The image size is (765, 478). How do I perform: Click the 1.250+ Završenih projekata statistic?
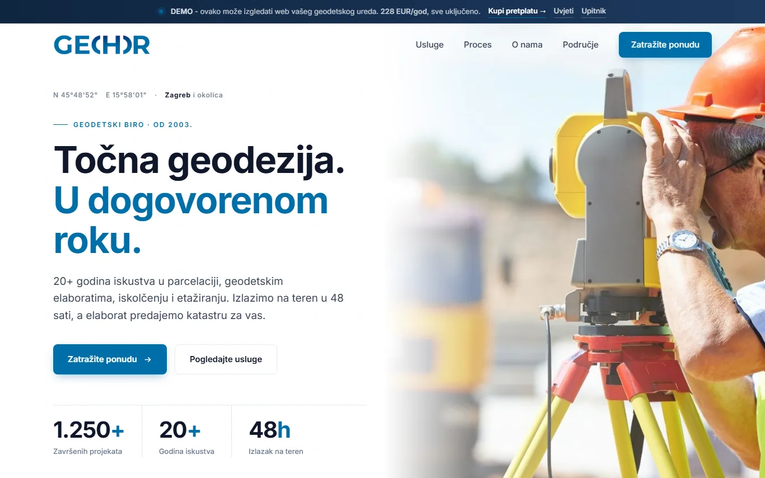coord(88,437)
